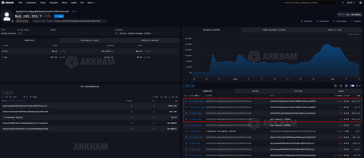Sort transfers by the TIME column
The width and height of the screenshot is (364, 158).
coord(196,96)
